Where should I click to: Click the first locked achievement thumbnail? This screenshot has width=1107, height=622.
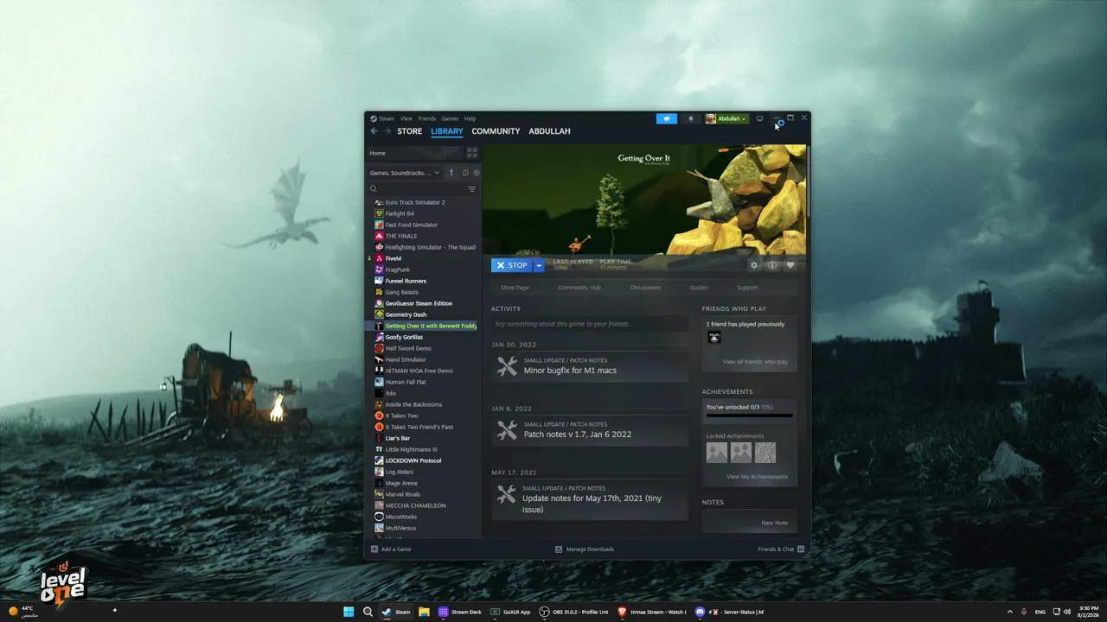[x=717, y=453]
